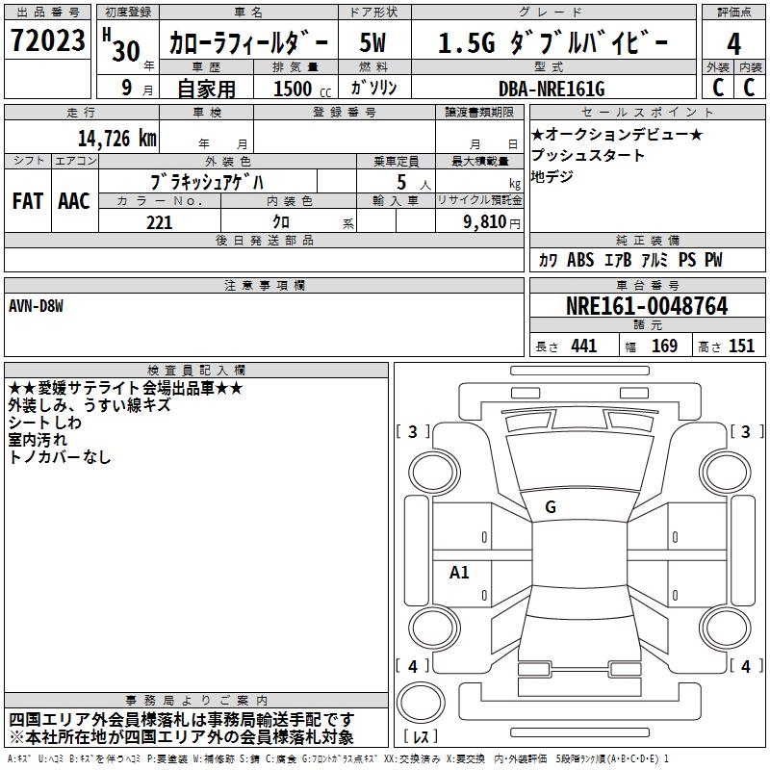The image size is (770, 770).
Task: Click the exterior color ブラキッシュアゲハ
Action: click(207, 182)
